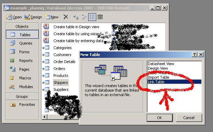Click the Groups header bar

[x=22, y=96]
